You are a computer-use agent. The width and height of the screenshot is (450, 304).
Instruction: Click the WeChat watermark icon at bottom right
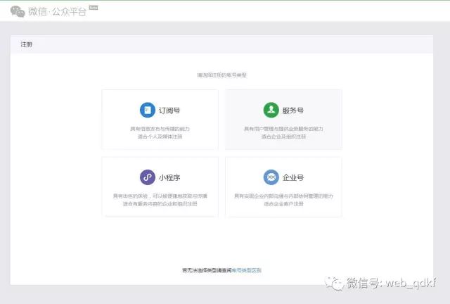[334, 283]
